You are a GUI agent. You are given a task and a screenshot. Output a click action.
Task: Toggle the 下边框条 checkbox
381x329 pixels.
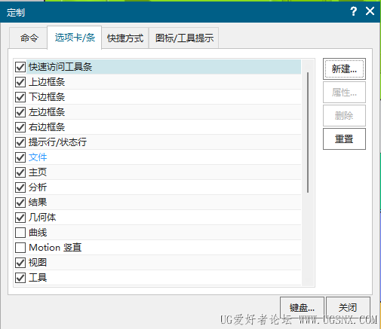[x=20, y=97]
